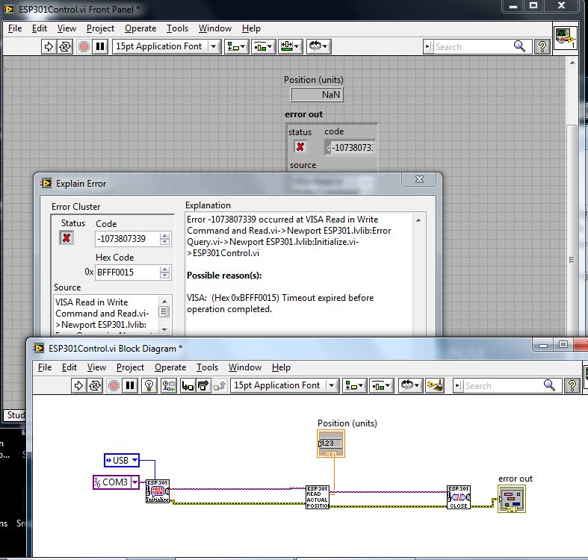Click Front Panel Search field
This screenshot has height=560, width=588.
click(x=472, y=47)
